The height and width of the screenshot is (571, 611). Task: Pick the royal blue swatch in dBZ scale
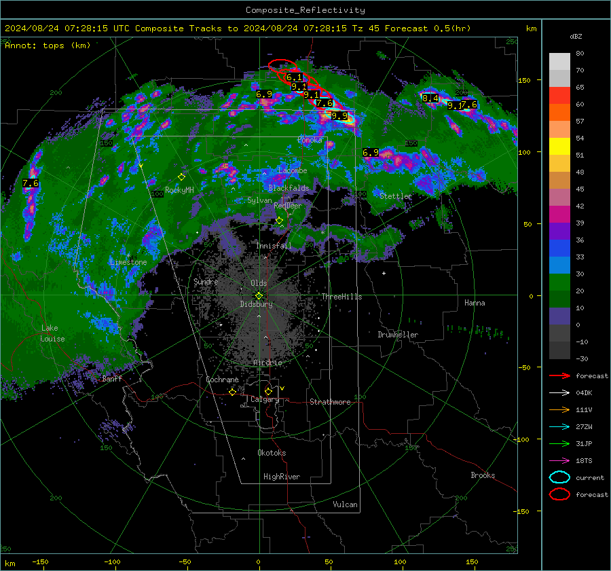coord(559,248)
